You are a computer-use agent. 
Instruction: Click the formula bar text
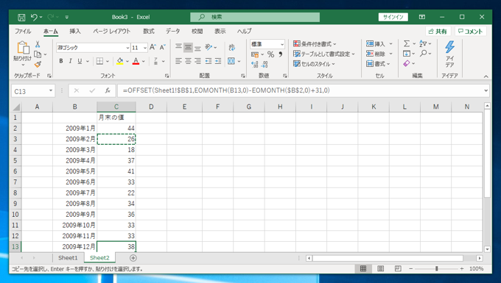point(226,90)
